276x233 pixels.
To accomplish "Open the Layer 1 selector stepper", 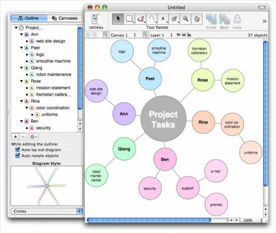I will click(171, 35).
